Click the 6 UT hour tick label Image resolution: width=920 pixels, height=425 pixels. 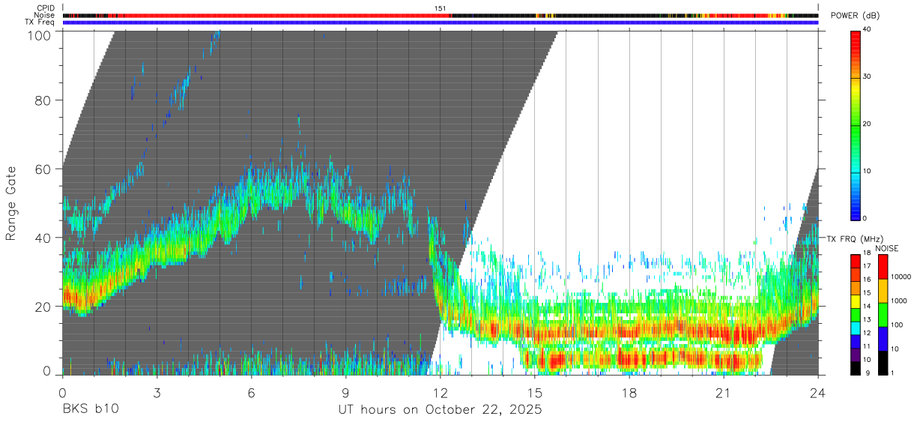pos(251,391)
